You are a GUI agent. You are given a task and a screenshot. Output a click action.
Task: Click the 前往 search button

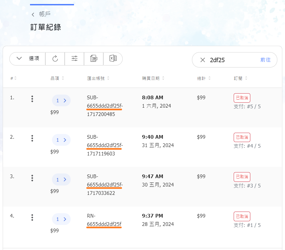click(x=265, y=60)
